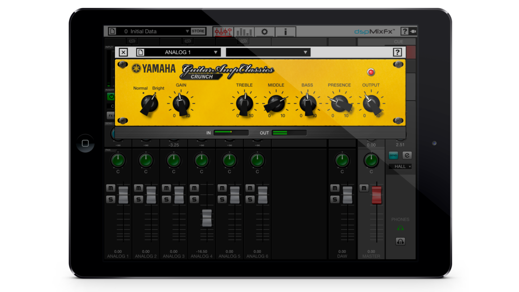Click the DAW channel pan knob

click(342, 161)
